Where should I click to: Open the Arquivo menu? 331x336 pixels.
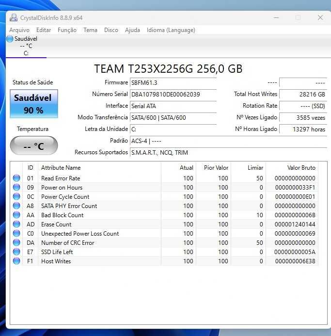click(19, 30)
